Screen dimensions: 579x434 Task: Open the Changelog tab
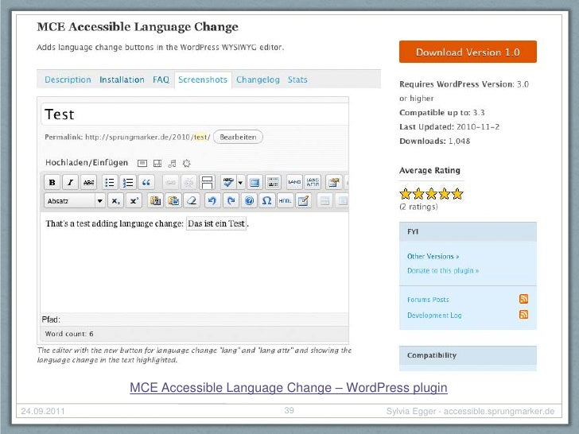pos(258,79)
